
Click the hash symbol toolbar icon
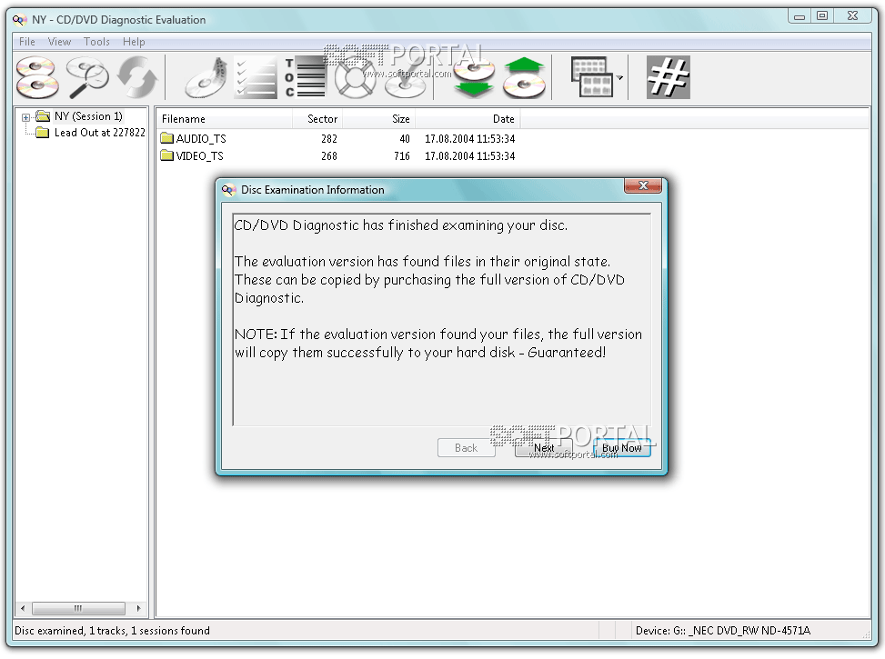(x=668, y=77)
